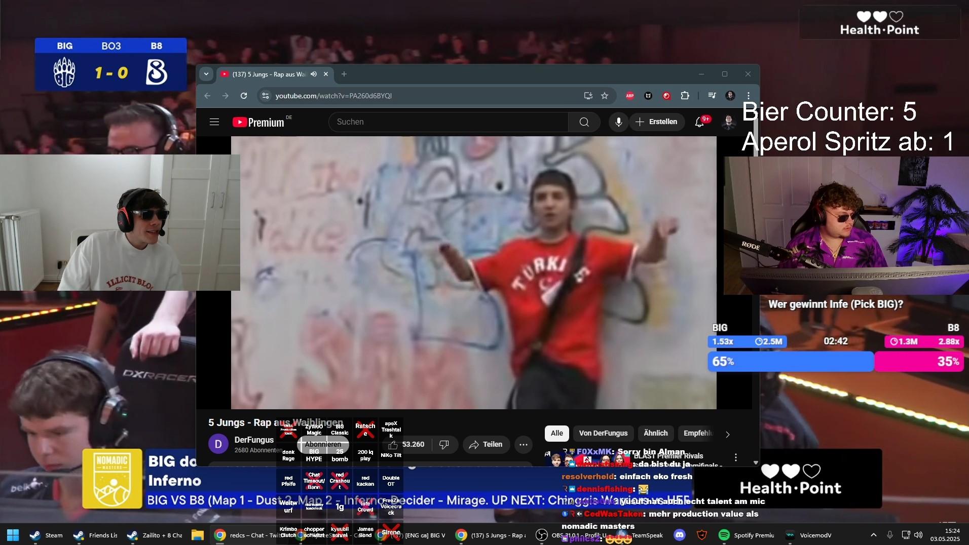Open the Windows Start menu
969x545 pixels.
click(13, 535)
